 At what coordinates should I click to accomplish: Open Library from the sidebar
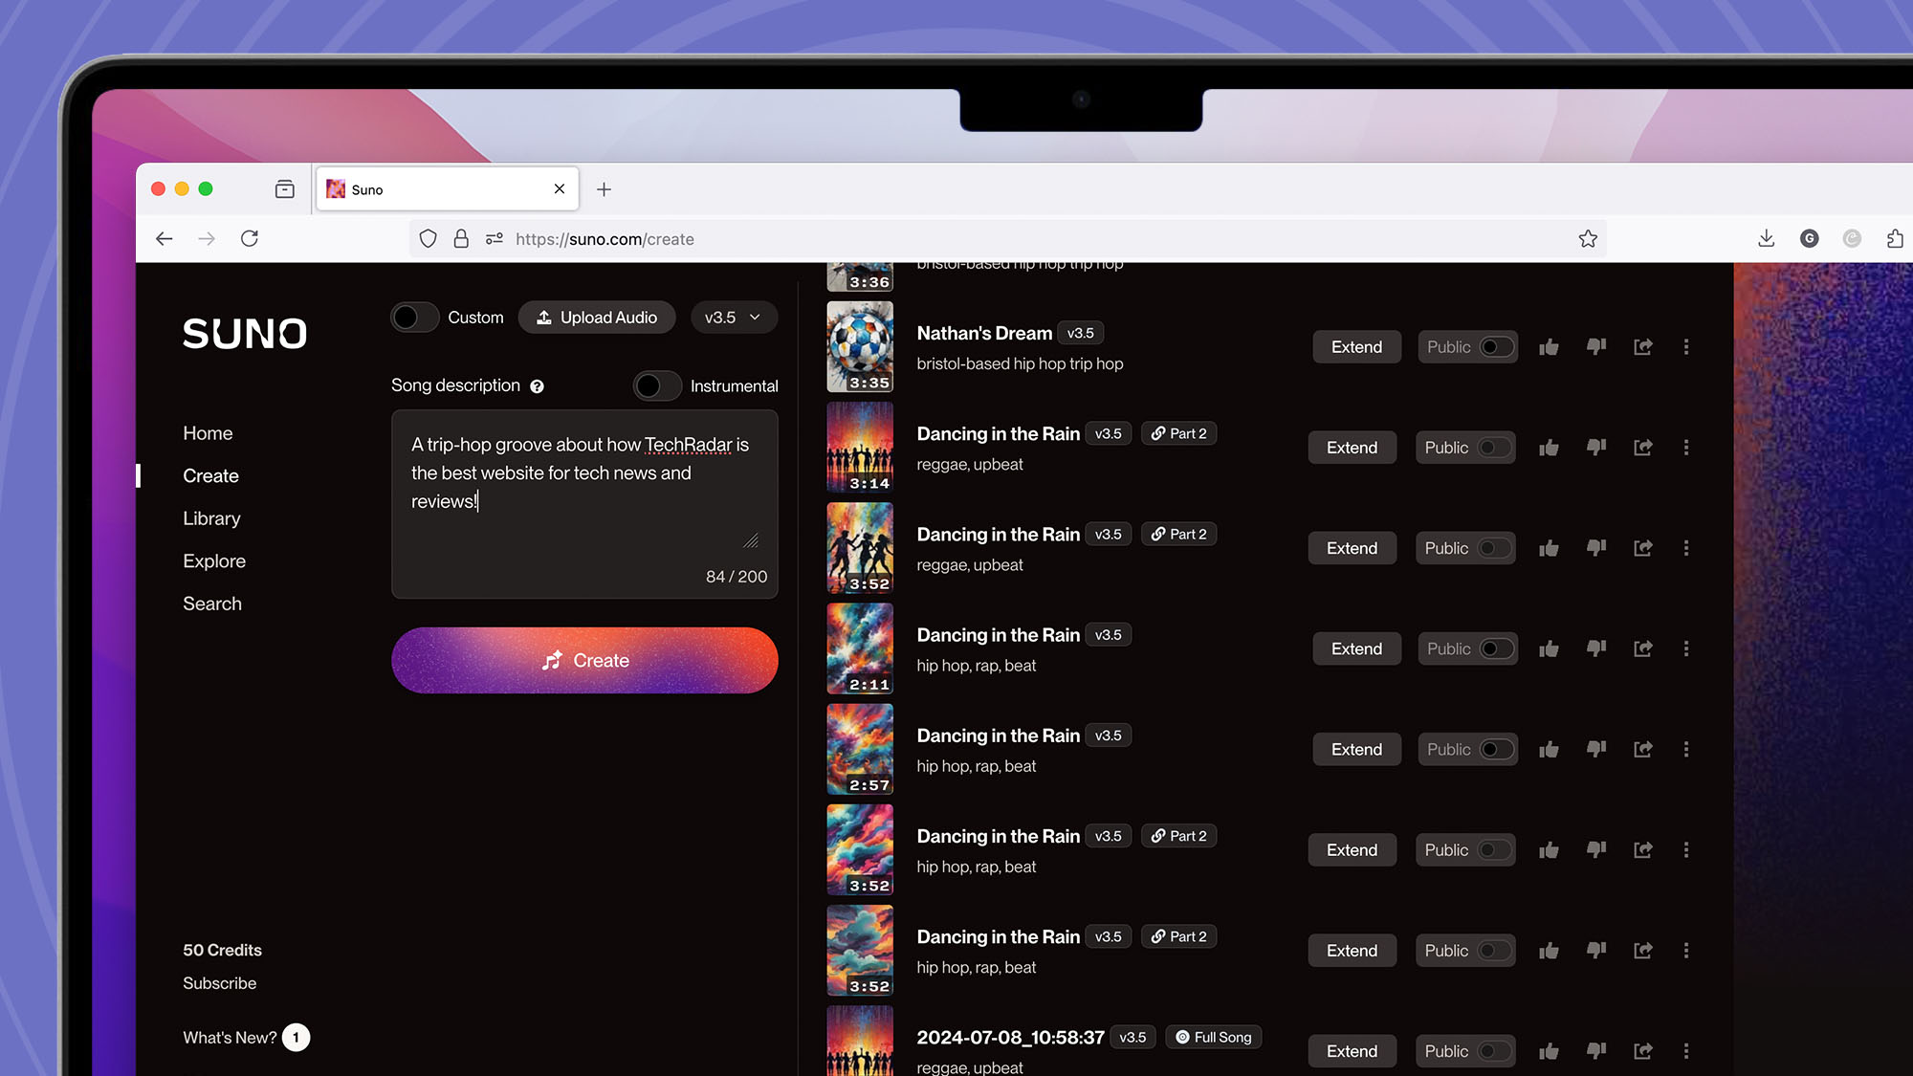[211, 518]
